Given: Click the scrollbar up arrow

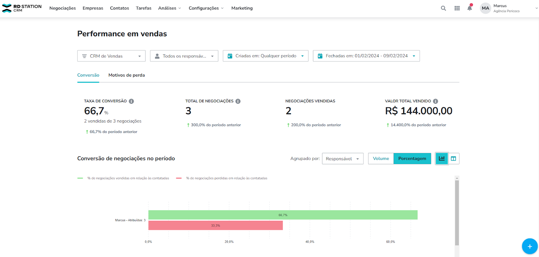Looking at the screenshot, I should tap(457, 178).
